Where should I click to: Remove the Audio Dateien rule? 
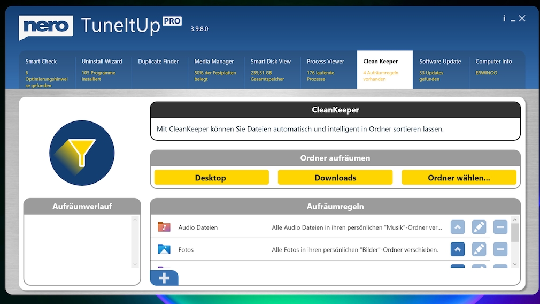(500, 227)
